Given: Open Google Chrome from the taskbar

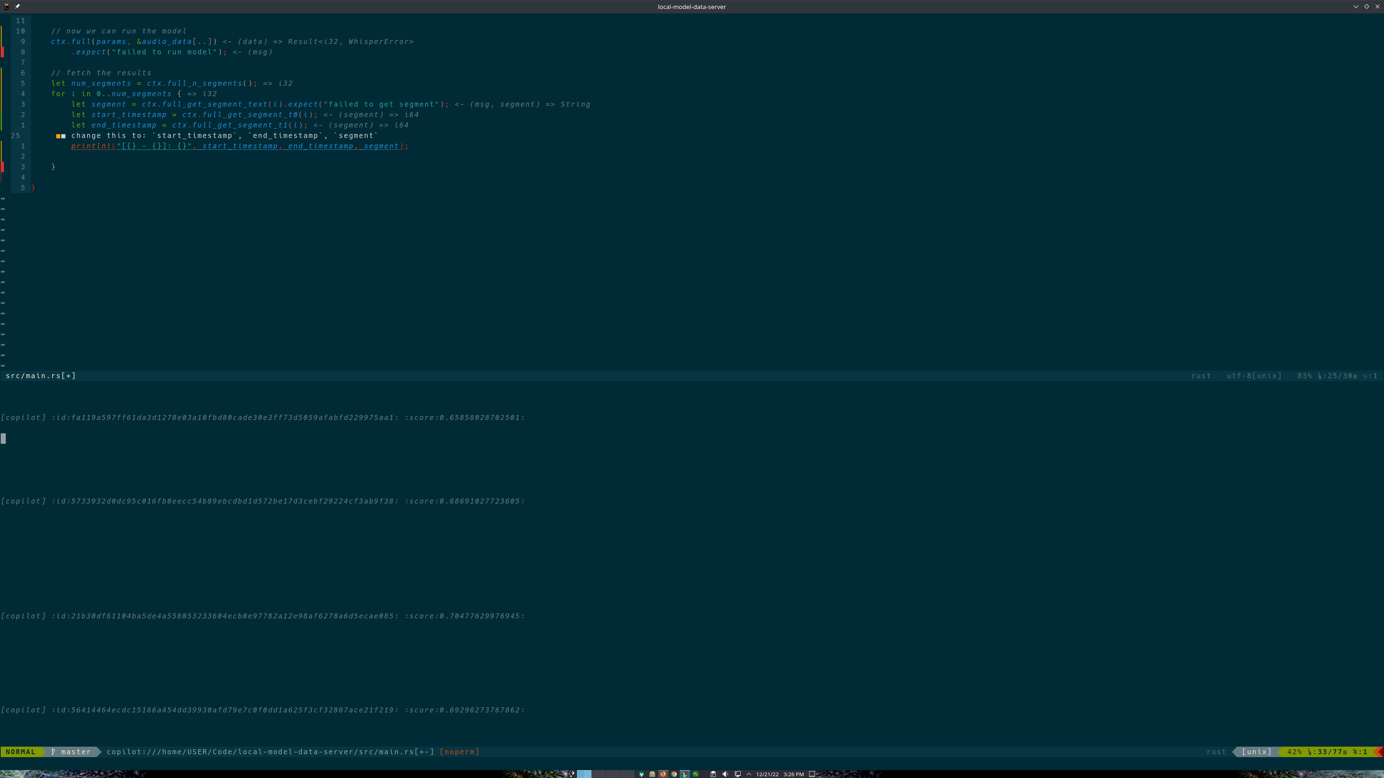Looking at the screenshot, I should click(x=674, y=774).
